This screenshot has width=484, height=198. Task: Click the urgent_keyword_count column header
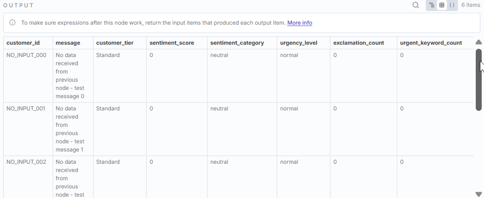(431, 43)
